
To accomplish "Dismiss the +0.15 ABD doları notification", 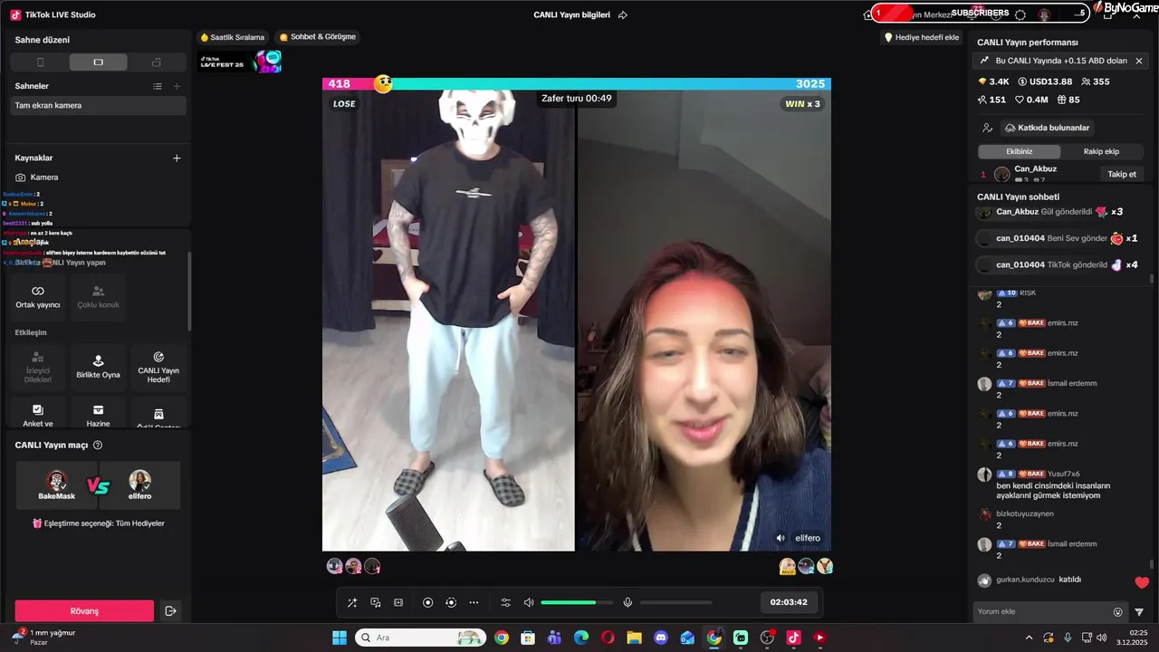I will click(1139, 61).
